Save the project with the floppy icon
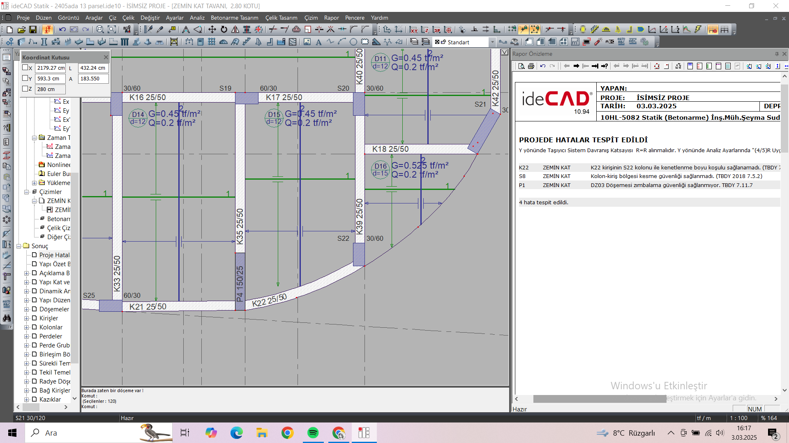Image resolution: width=789 pixels, height=443 pixels. [x=33, y=30]
